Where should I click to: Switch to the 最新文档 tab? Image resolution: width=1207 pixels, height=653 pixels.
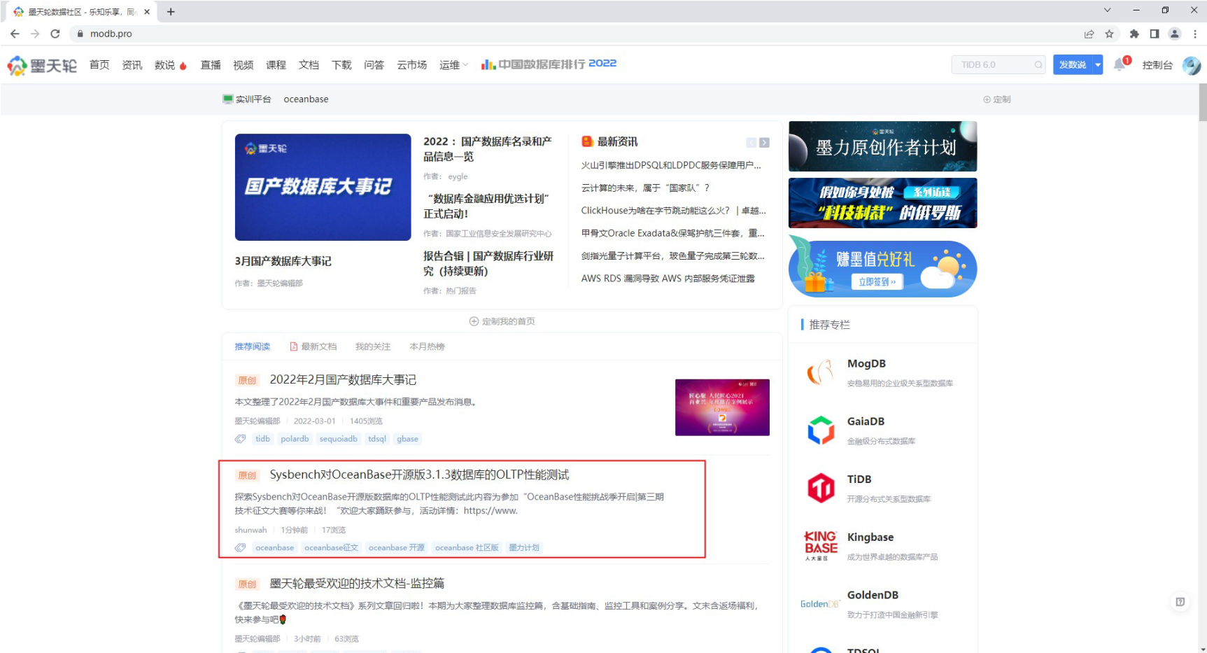[x=313, y=346]
